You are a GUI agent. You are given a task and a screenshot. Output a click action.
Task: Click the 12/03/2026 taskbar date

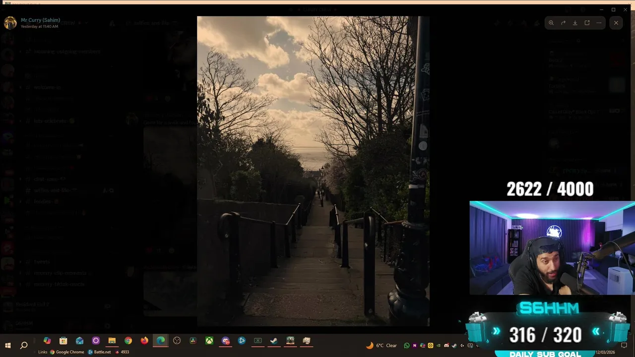coord(605,352)
